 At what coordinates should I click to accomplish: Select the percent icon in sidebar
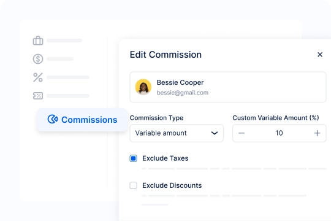pos(38,77)
